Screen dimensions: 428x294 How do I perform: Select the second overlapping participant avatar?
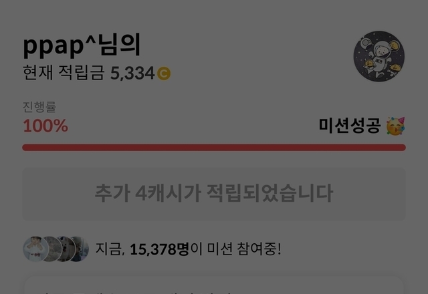pyautogui.click(x=52, y=249)
